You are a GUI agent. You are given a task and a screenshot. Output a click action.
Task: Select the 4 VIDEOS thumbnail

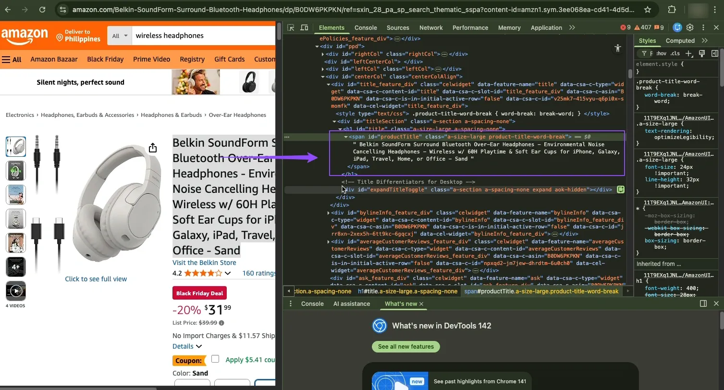click(16, 291)
